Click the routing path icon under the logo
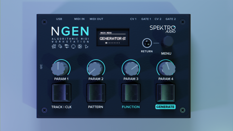Screen dimensions: 233x131 (x=87, y=46)
